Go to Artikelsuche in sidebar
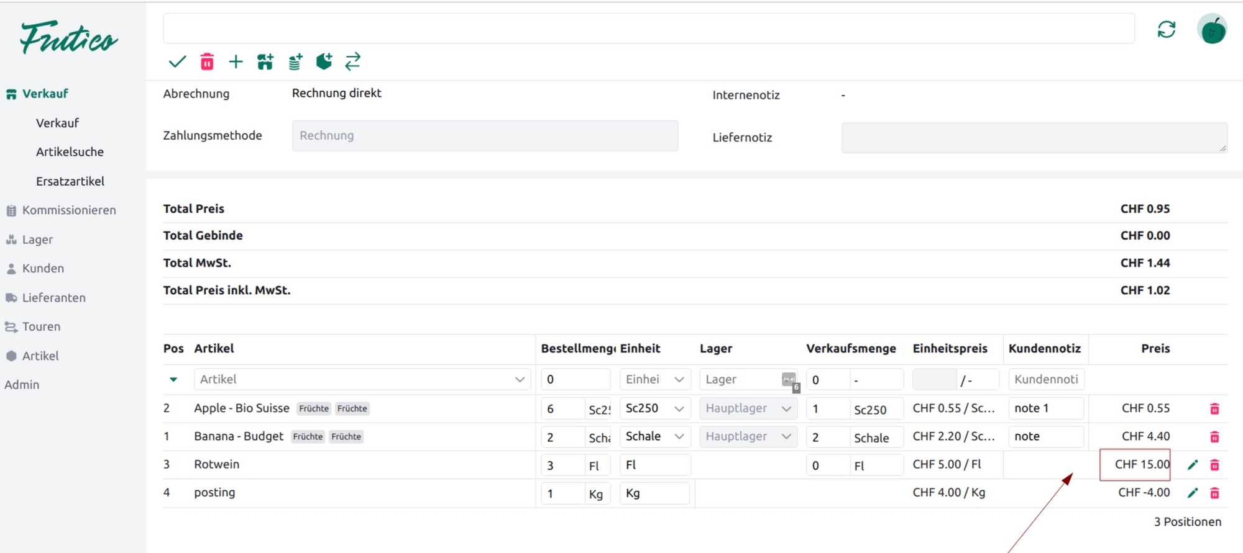The image size is (1243, 553). tap(70, 152)
